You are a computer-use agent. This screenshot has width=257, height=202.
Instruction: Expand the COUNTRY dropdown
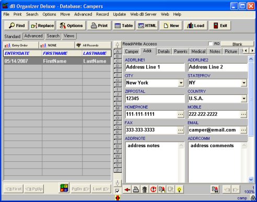click(244, 99)
